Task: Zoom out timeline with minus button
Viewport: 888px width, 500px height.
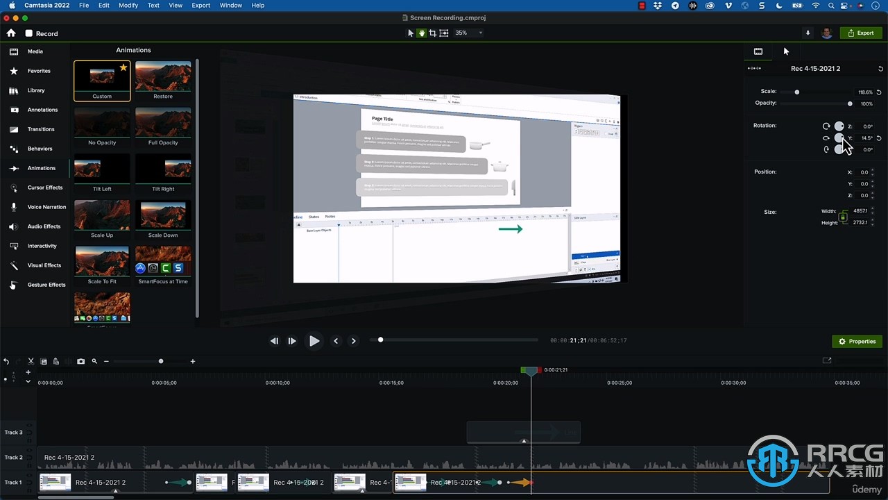Action: (106, 361)
